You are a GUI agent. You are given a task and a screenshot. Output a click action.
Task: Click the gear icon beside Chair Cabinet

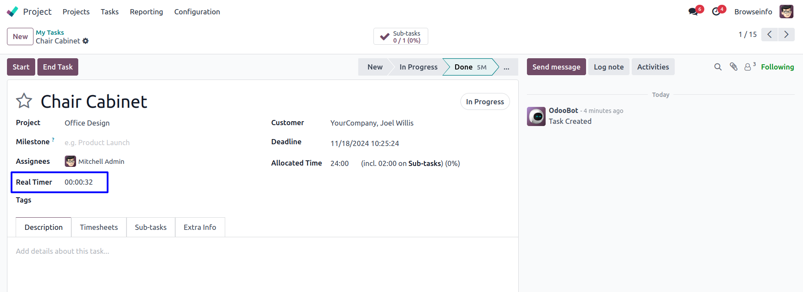pyautogui.click(x=86, y=41)
